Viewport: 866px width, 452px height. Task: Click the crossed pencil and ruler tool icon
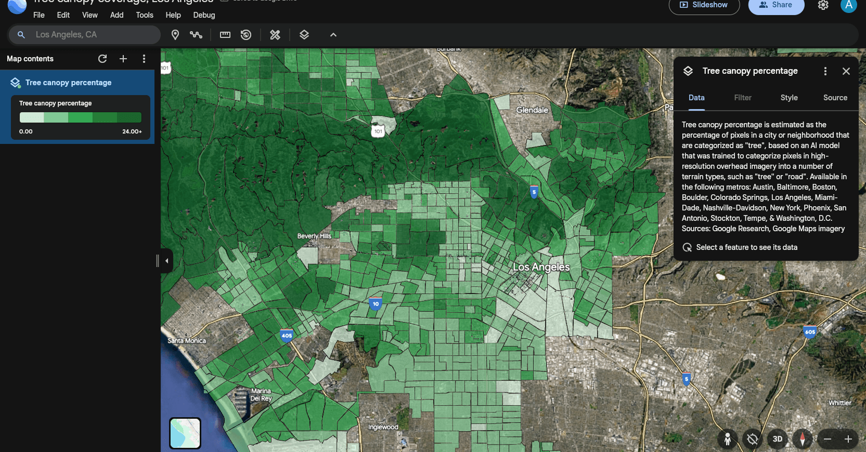[275, 35]
